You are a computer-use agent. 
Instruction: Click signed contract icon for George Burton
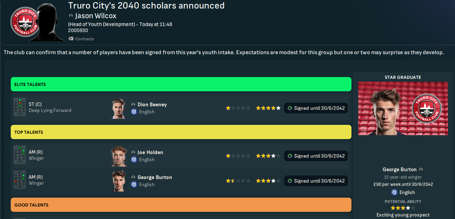pos(289,181)
